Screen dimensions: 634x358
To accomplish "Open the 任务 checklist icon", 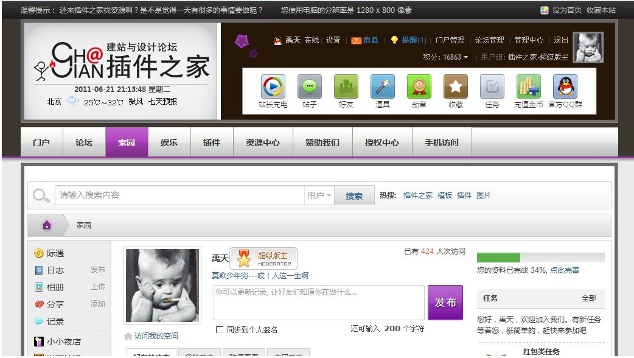I will point(492,86).
